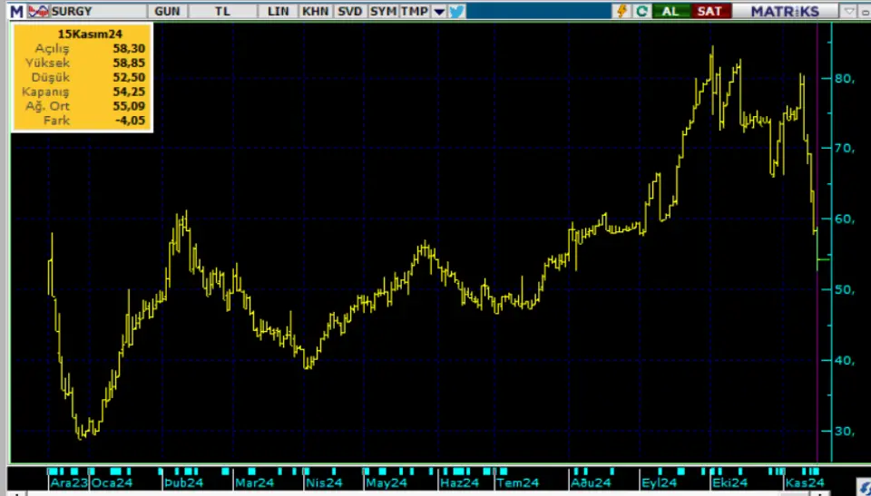Open the chart type icon beside SURGY
This screenshot has height=496, width=871.
click(x=38, y=11)
